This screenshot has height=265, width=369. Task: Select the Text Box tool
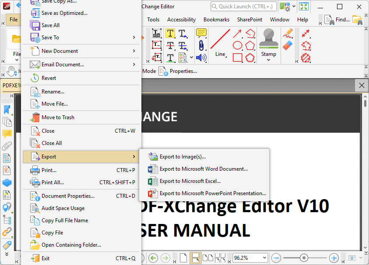157,45
